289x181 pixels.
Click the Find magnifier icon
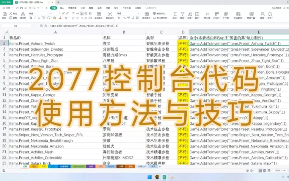coord(263,14)
